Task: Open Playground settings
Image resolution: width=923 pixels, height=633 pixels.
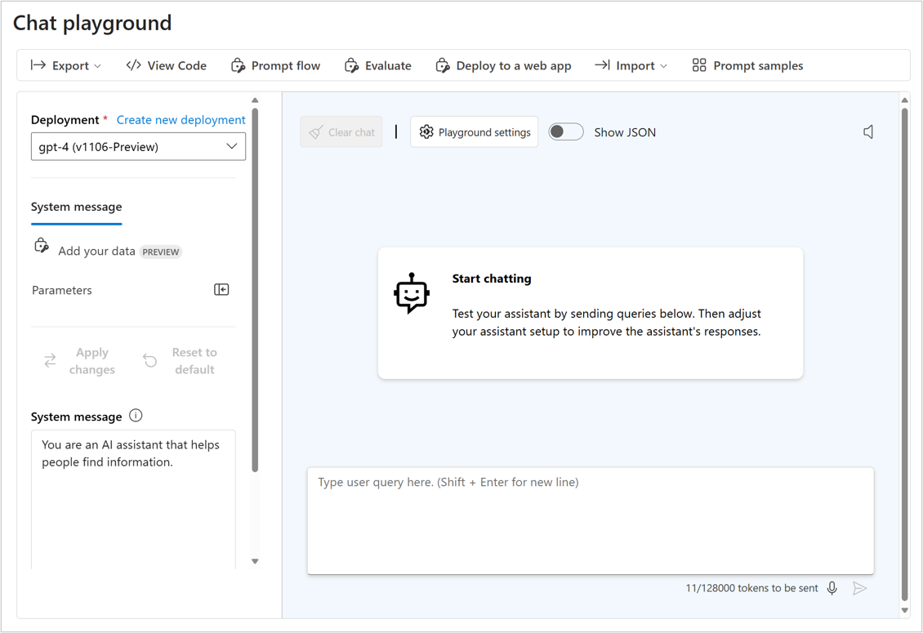Action: (x=475, y=132)
